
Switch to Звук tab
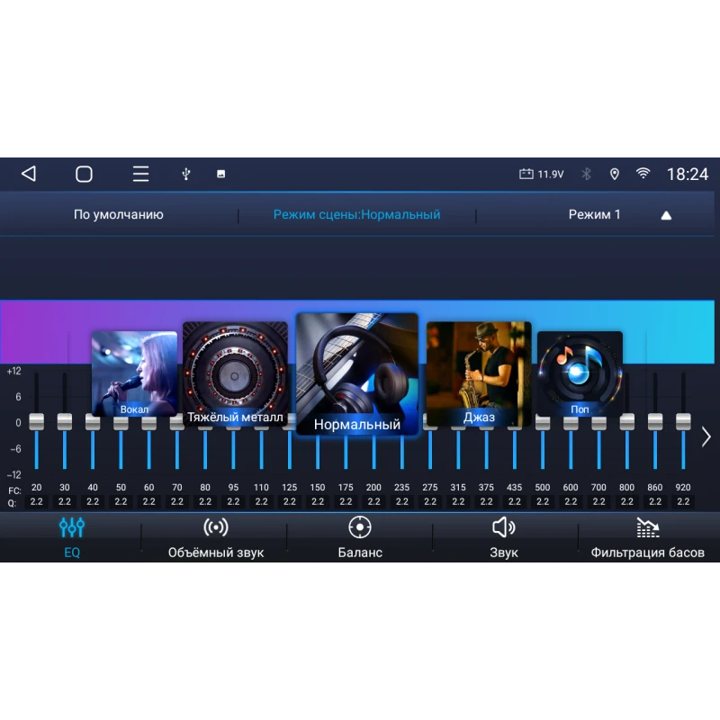504,553
